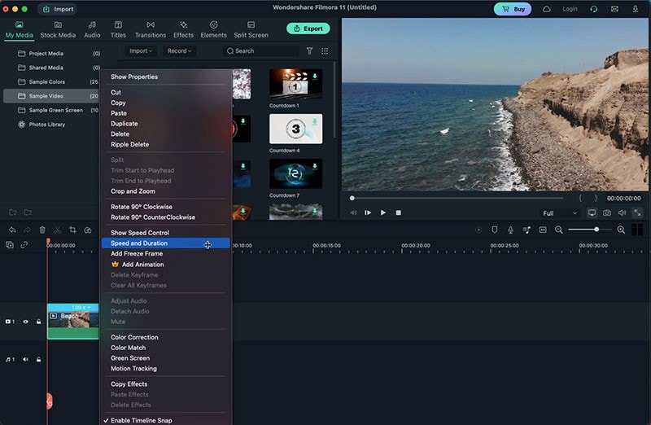This screenshot has height=425, width=651.
Task: Take a snapshot with the camera icon
Action: tap(606, 212)
